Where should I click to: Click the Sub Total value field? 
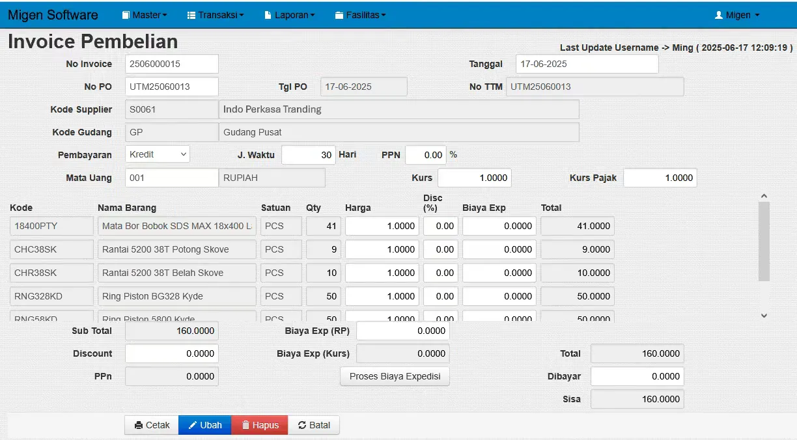172,331
